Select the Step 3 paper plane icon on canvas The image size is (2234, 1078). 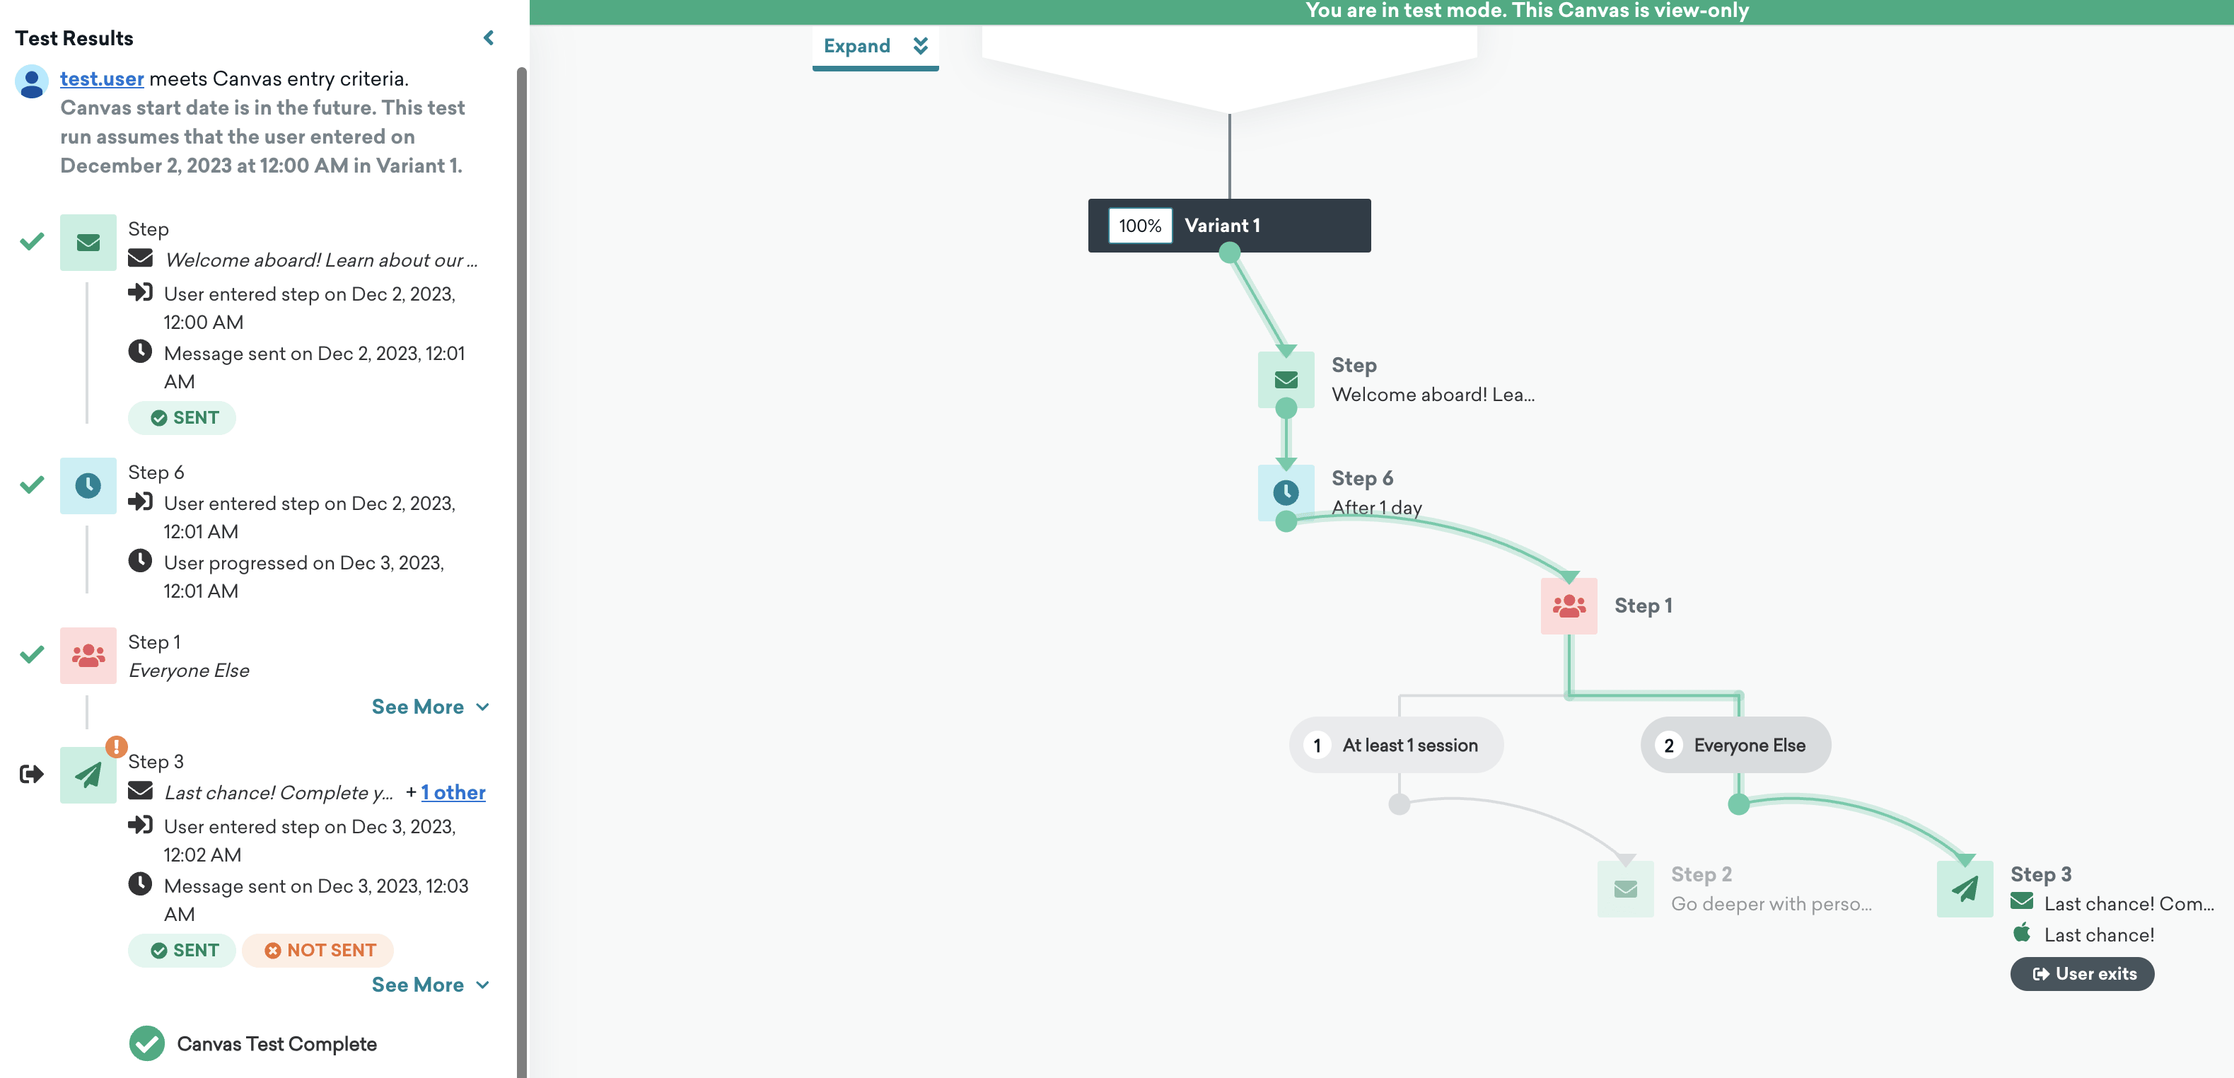[x=1965, y=888]
